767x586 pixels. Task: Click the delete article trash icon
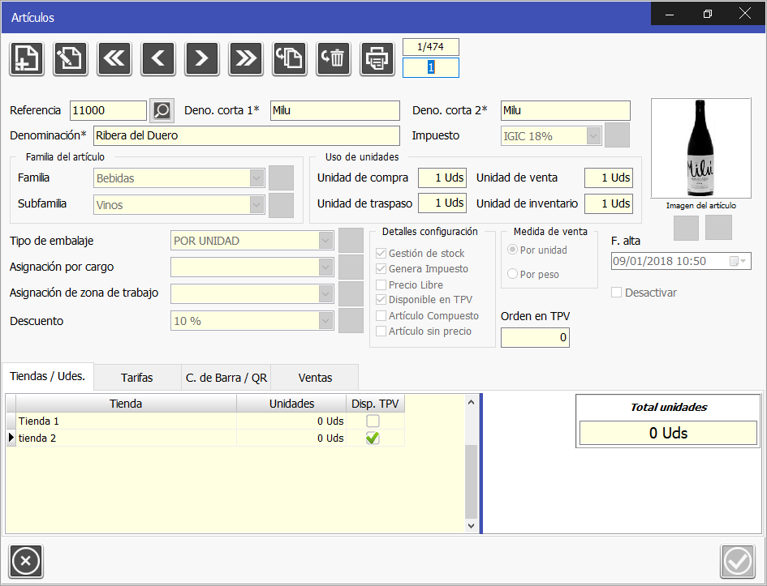click(334, 58)
